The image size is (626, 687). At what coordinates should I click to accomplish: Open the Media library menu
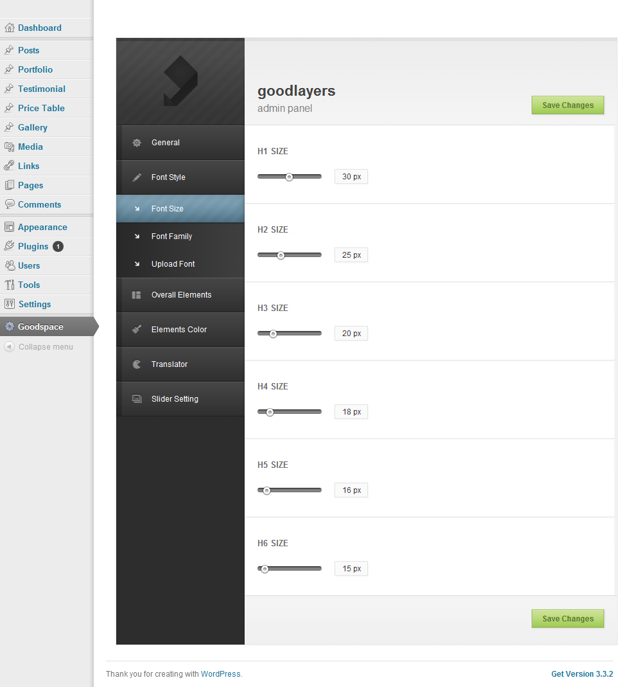point(46,147)
